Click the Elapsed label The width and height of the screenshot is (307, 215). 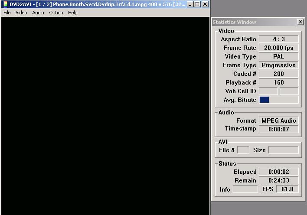245,172
